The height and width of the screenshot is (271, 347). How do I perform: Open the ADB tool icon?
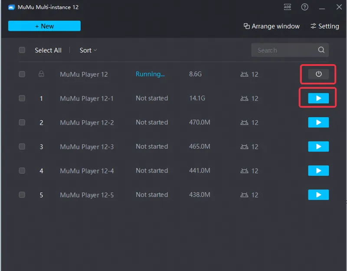(287, 7)
